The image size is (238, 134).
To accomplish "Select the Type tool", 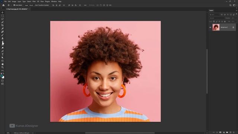I will coord(3,54).
